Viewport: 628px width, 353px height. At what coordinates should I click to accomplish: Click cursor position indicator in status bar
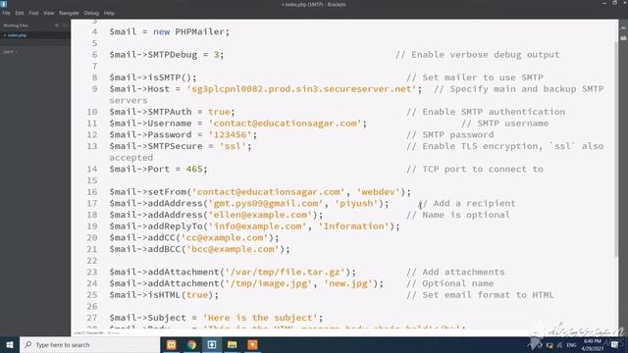(x=89, y=332)
